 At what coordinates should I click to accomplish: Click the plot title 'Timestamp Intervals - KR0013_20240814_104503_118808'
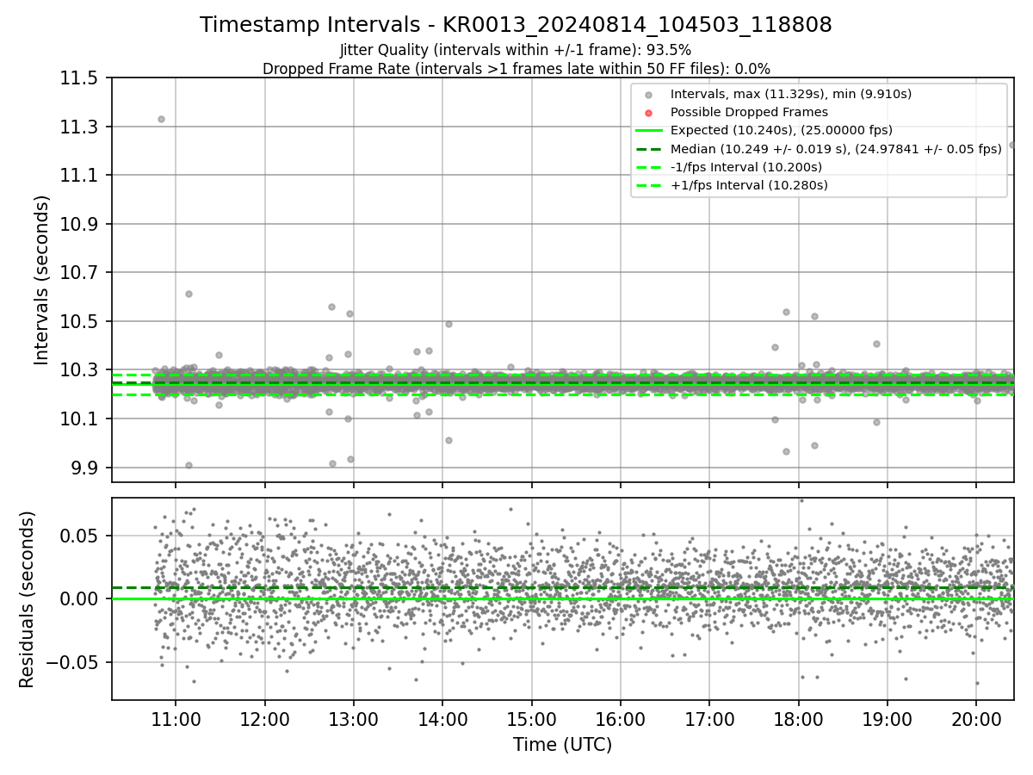tap(516, 25)
